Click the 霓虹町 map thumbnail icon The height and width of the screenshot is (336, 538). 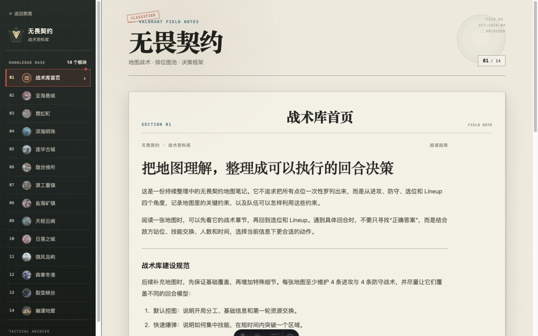coord(26,114)
